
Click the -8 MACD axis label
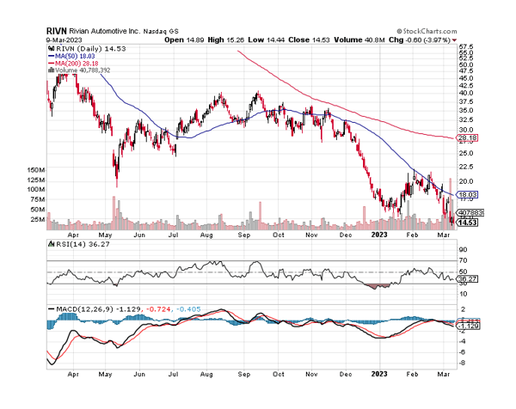462,363
